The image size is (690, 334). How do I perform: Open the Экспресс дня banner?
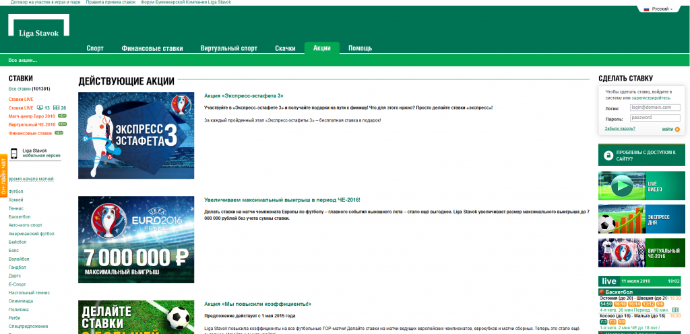tap(641, 219)
